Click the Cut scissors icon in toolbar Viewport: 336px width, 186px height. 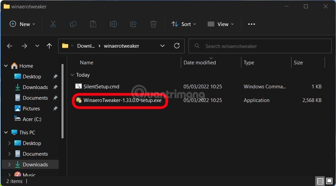53,24
